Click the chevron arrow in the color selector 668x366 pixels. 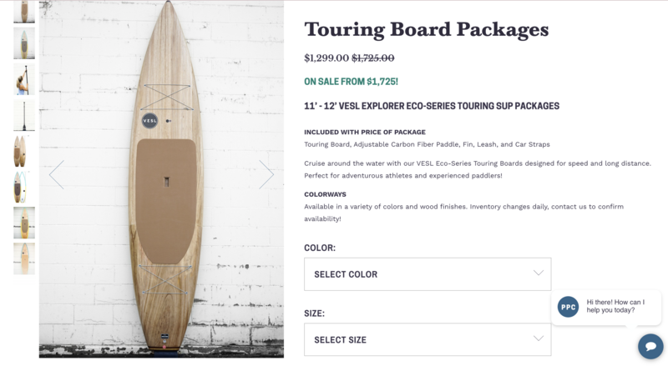tap(539, 273)
